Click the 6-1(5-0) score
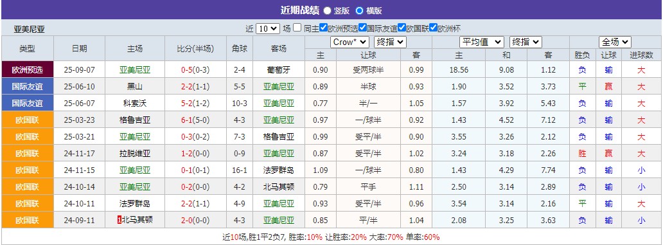 tap(195, 120)
